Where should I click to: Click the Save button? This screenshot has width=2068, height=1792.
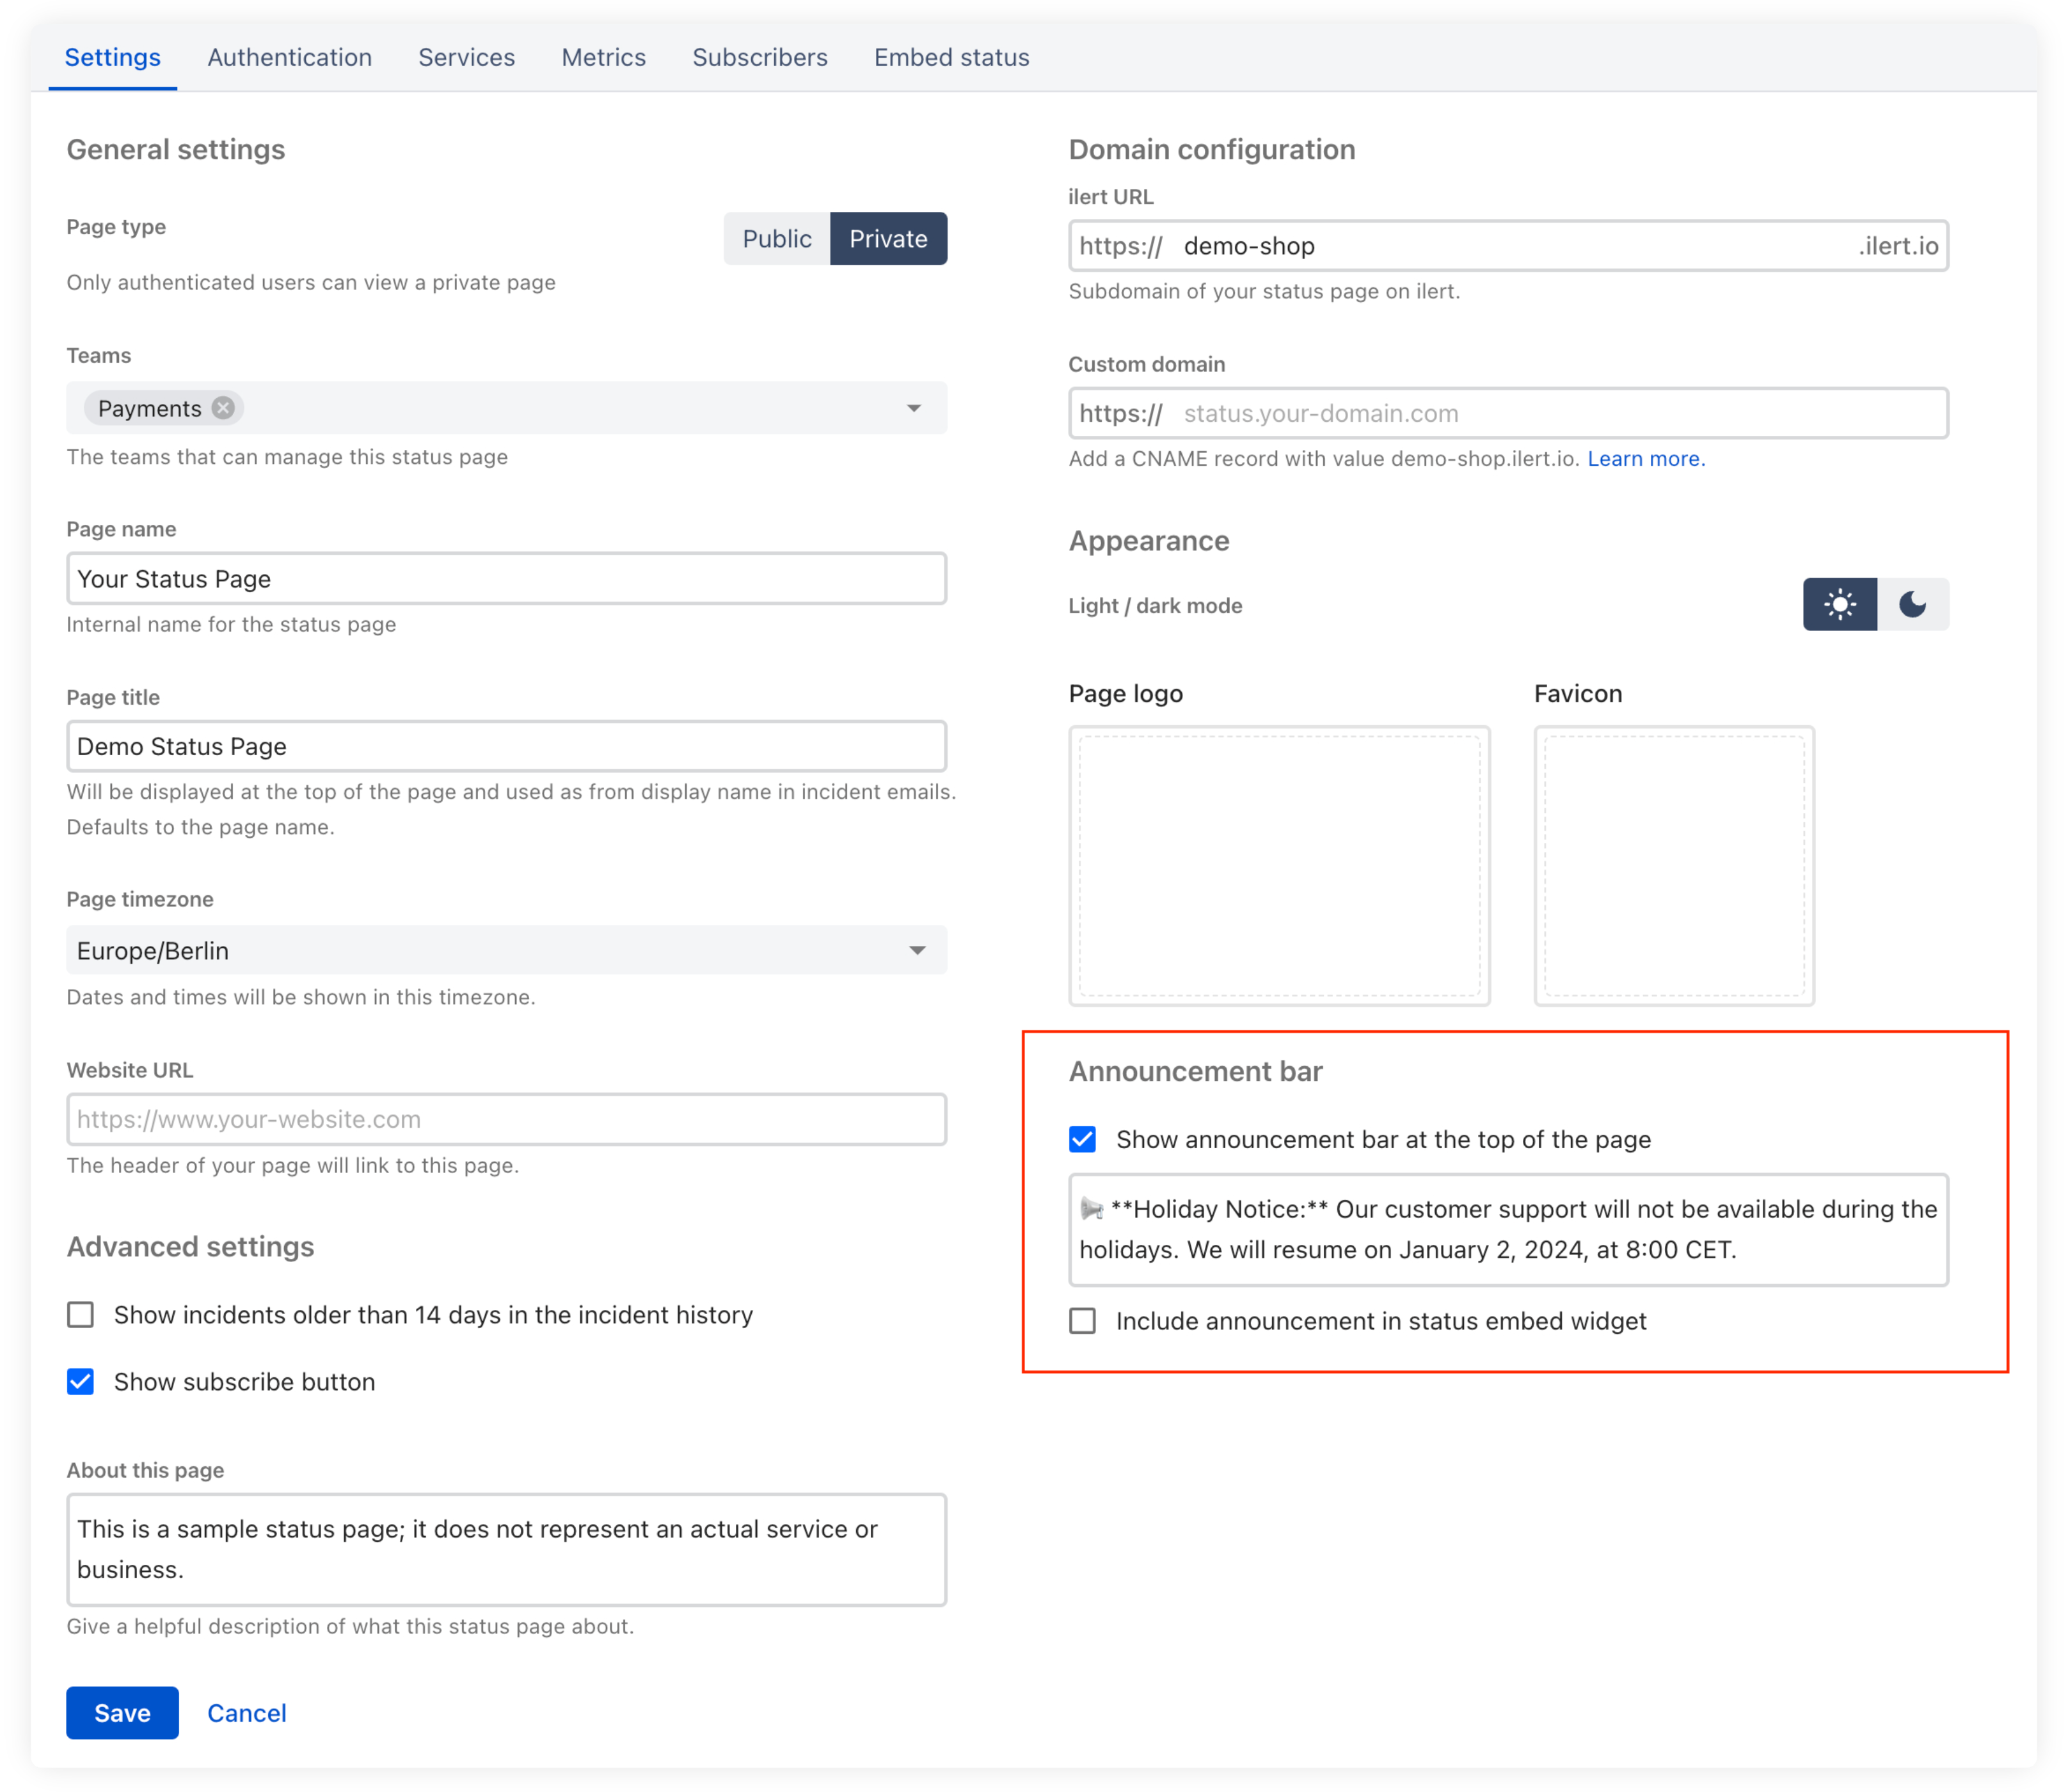point(122,1713)
